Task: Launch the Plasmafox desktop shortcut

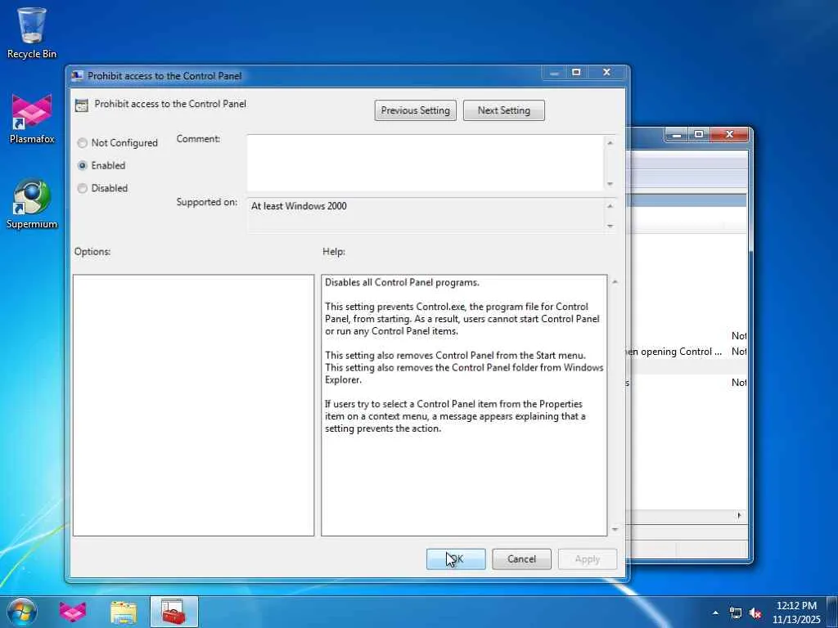Action: tap(32, 119)
